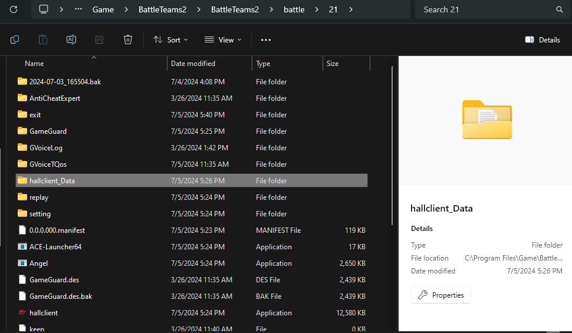Screen dimensions: 572x333
Task: Open the View dropdown menu
Action: 223,39
